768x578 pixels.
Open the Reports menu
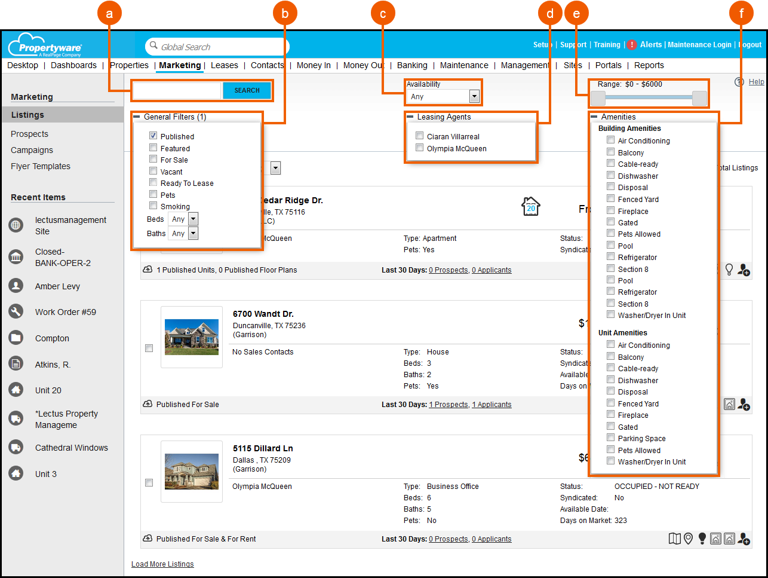pos(649,65)
